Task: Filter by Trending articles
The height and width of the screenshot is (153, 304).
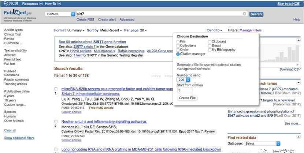Action: click(x=15, y=84)
